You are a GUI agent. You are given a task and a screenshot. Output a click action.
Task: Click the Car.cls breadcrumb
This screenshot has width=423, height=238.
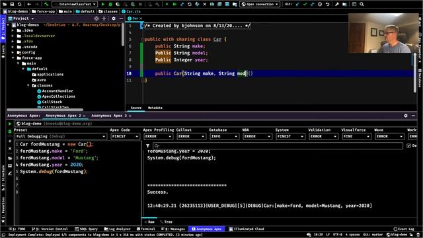(131, 12)
